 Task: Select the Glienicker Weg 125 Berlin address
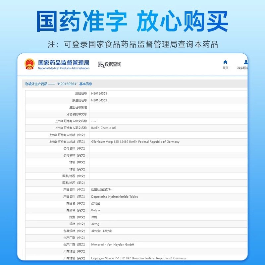click(135, 142)
